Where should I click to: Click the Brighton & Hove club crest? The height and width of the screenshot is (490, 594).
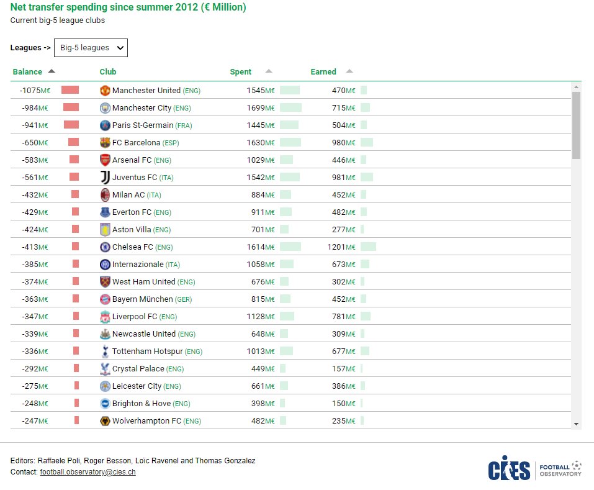tap(105, 404)
